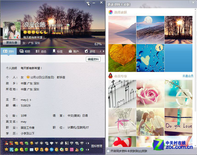Click the orange tiger shield icon
Screen dimensions: 197x155
[x=36, y=149]
